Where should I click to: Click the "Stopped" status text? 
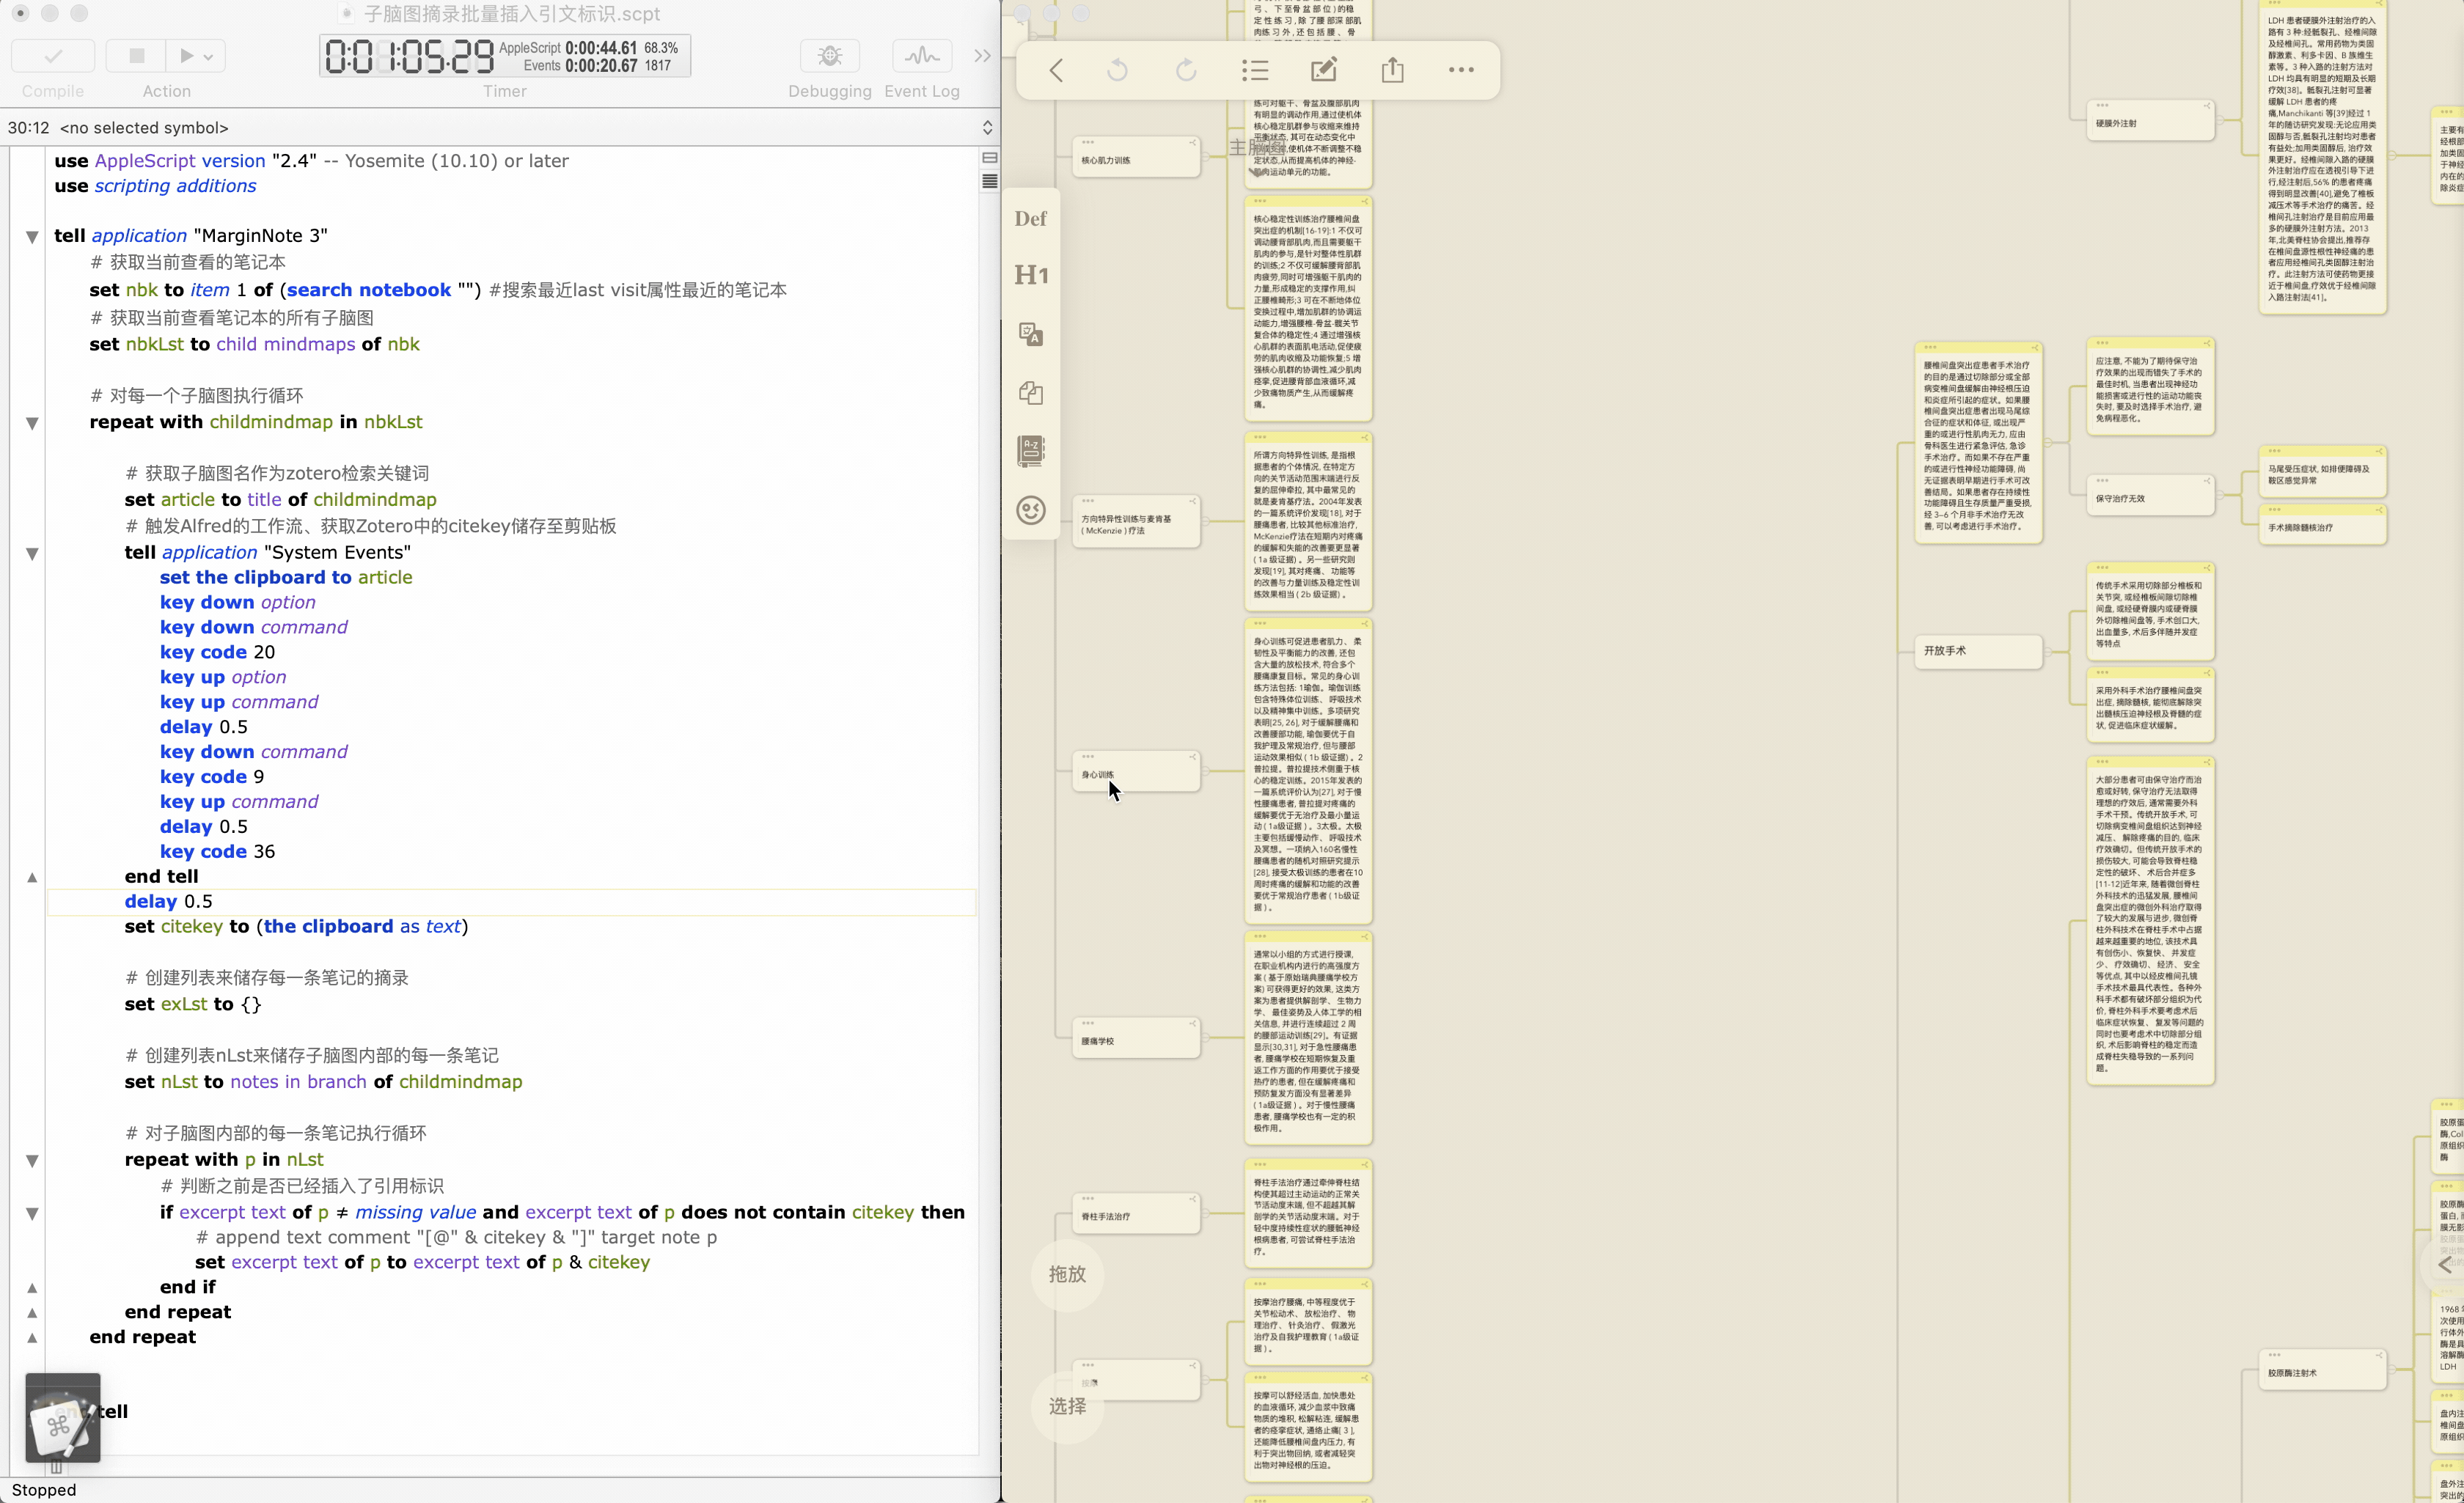[44, 1490]
